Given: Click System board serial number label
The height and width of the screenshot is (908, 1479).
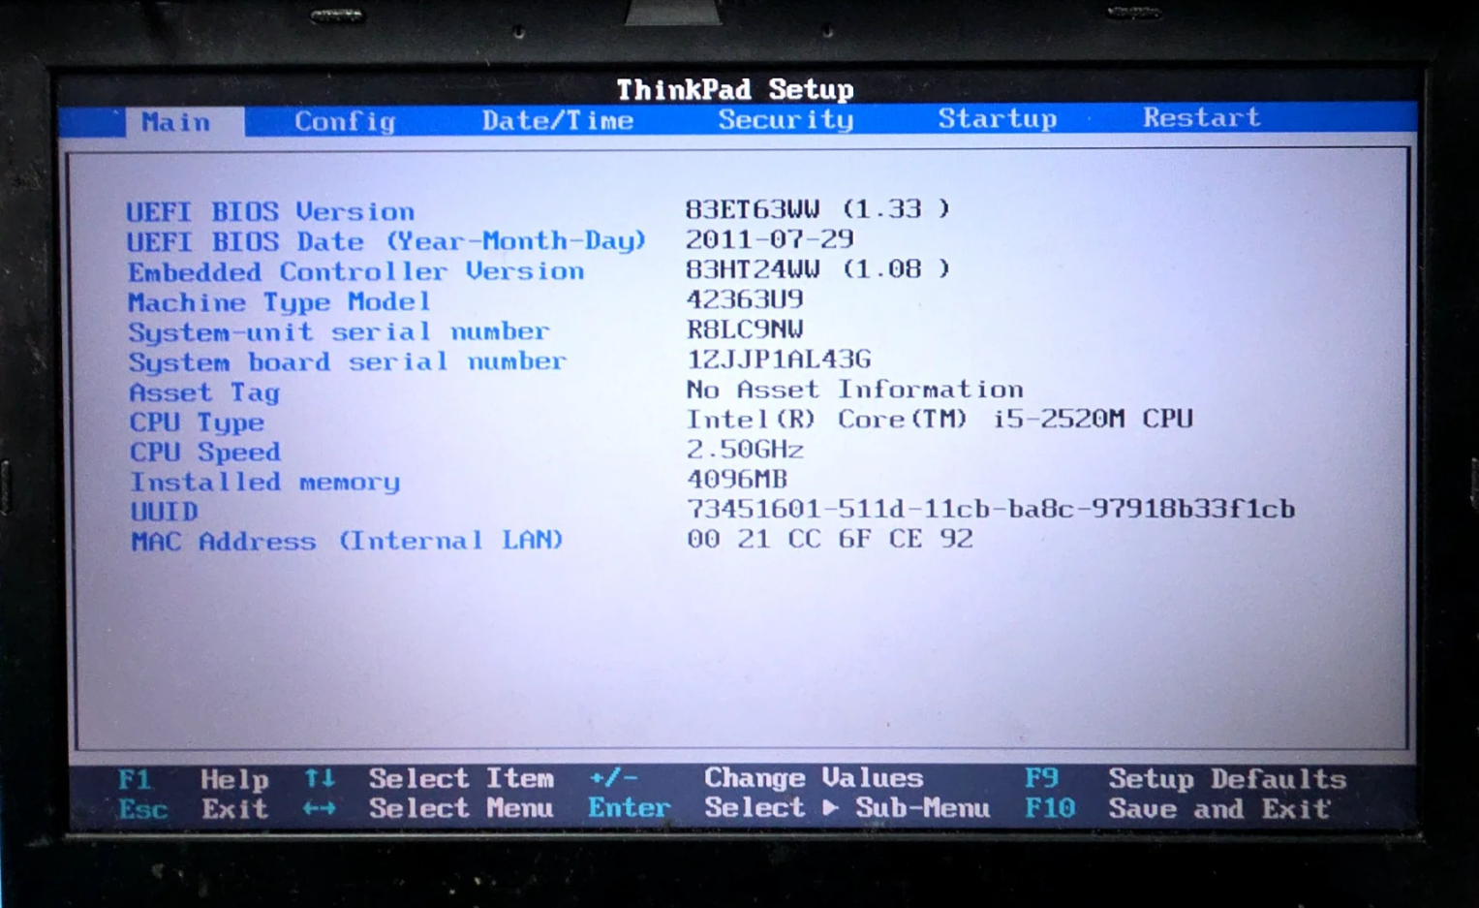Looking at the screenshot, I should 348,362.
